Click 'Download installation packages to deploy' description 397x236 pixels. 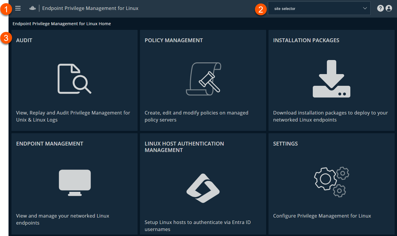tap(330, 116)
